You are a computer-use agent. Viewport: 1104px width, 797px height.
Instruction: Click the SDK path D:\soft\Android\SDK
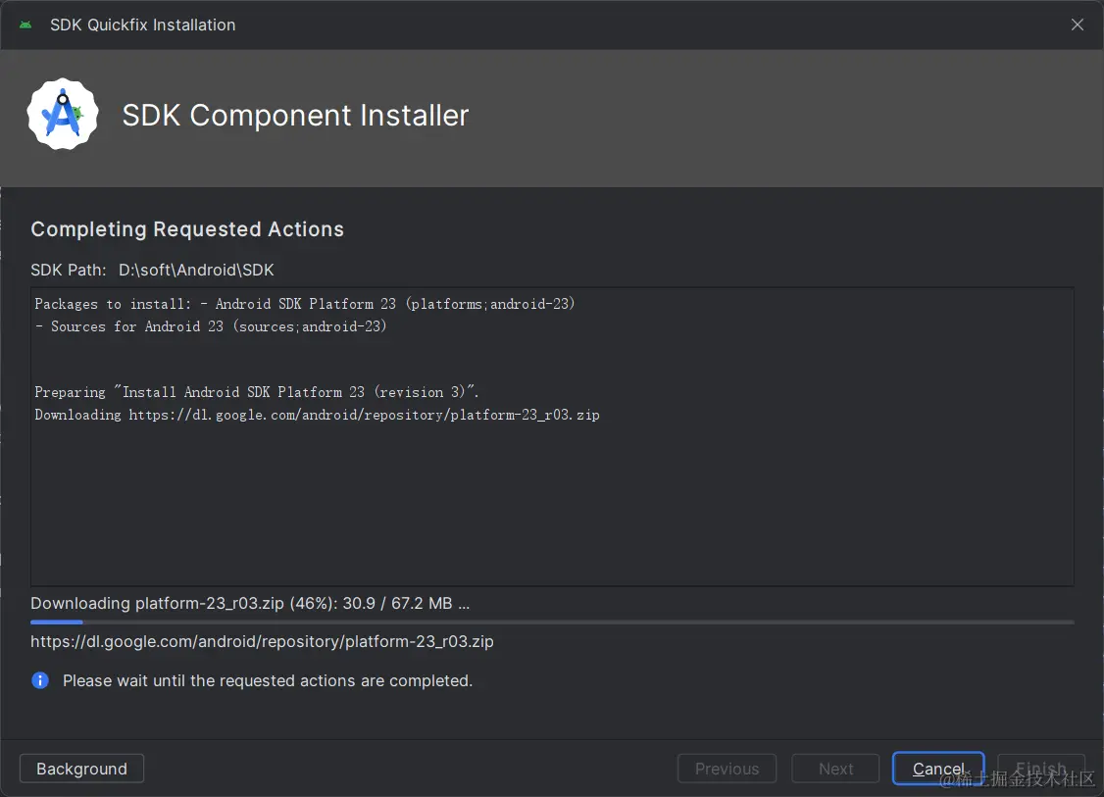196,270
